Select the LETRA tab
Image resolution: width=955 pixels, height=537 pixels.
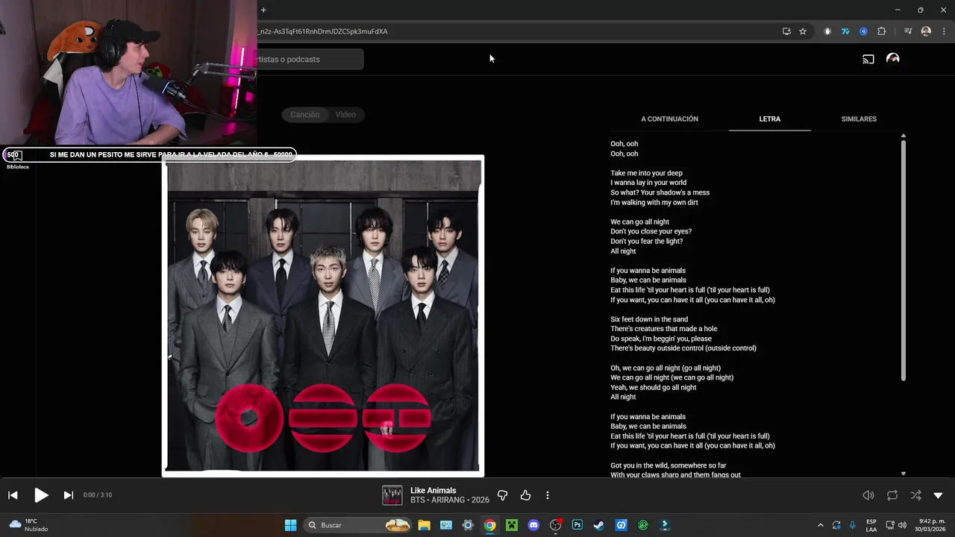tap(769, 119)
